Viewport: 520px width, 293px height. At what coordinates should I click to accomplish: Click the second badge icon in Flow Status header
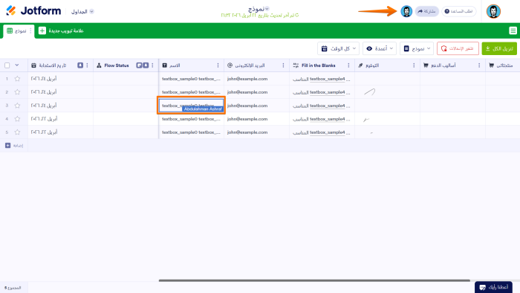coord(146,65)
